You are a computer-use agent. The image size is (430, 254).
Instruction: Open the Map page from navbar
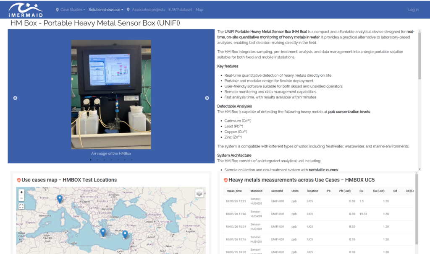(x=199, y=10)
